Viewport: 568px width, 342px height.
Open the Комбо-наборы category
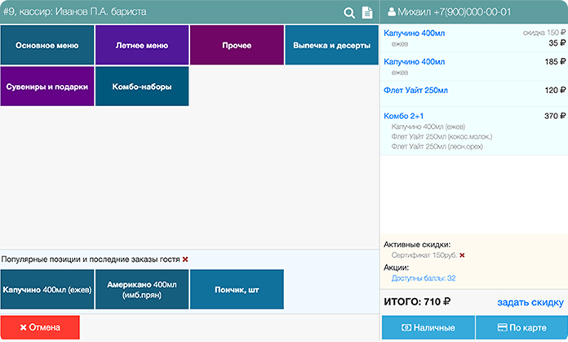click(142, 86)
